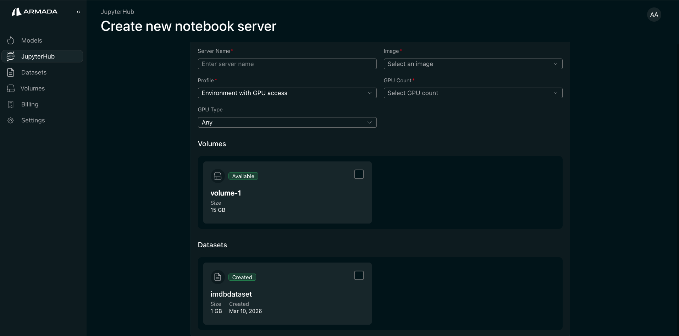Image resolution: width=679 pixels, height=336 pixels.
Task: Open the Profile environment dropdown
Action: [287, 93]
